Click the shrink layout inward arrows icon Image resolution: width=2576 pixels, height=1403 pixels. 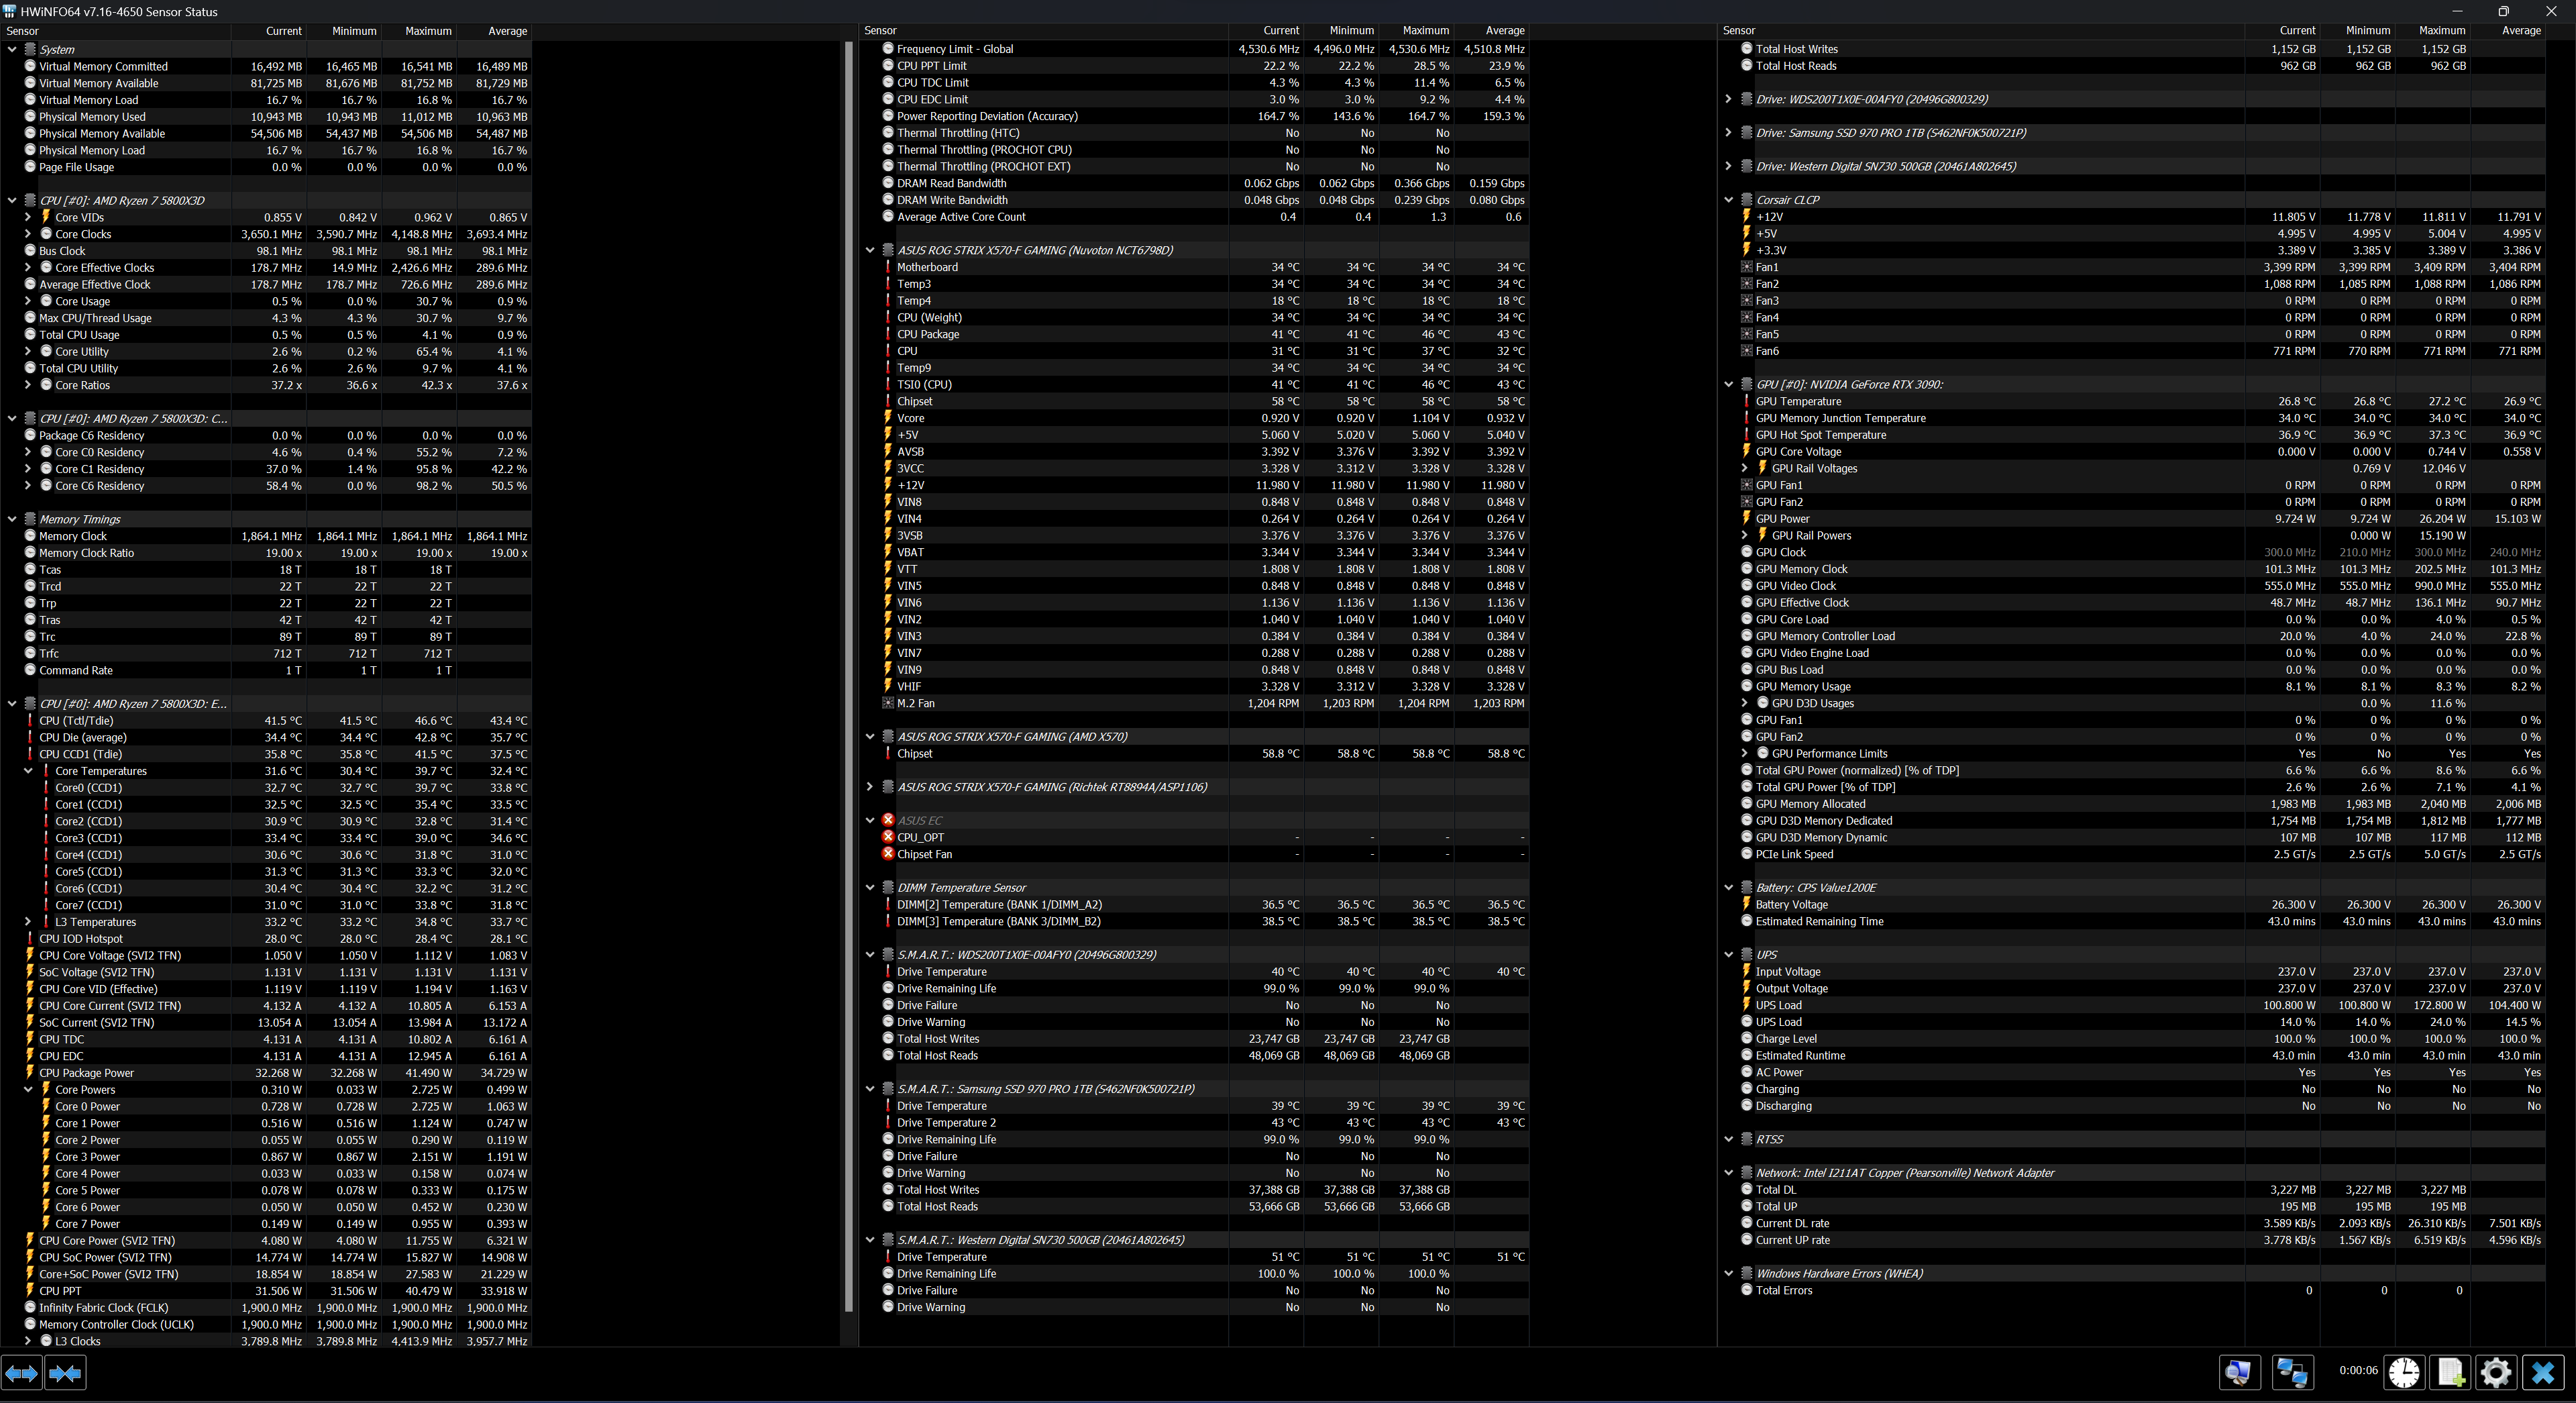point(65,1373)
